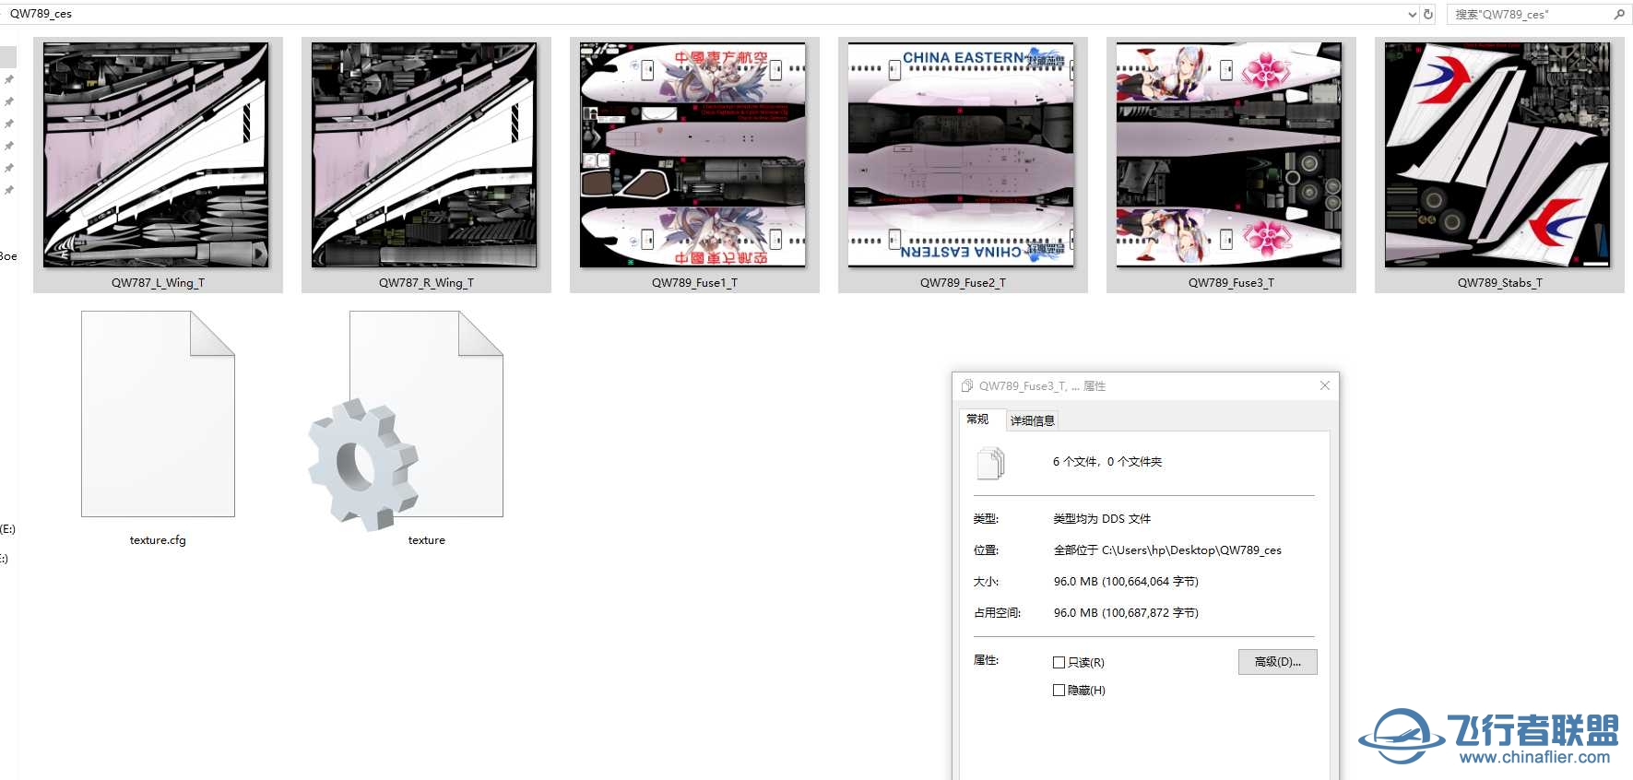This screenshot has height=780, width=1633.
Task: Open the address bar history dropdown arrow
Action: click(1412, 14)
